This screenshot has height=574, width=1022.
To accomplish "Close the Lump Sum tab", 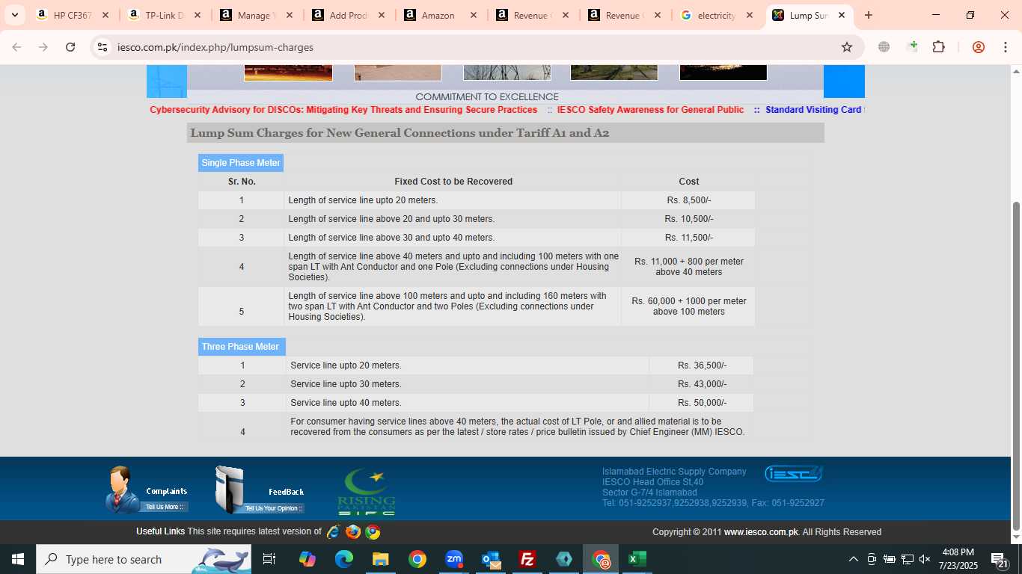I will pos(842,15).
